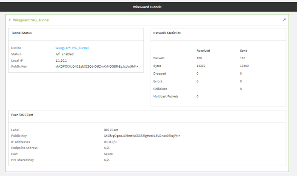Image resolution: width=297 pixels, height=176 pixels.
Task: Click the Received column header
Action: coord(203,51)
